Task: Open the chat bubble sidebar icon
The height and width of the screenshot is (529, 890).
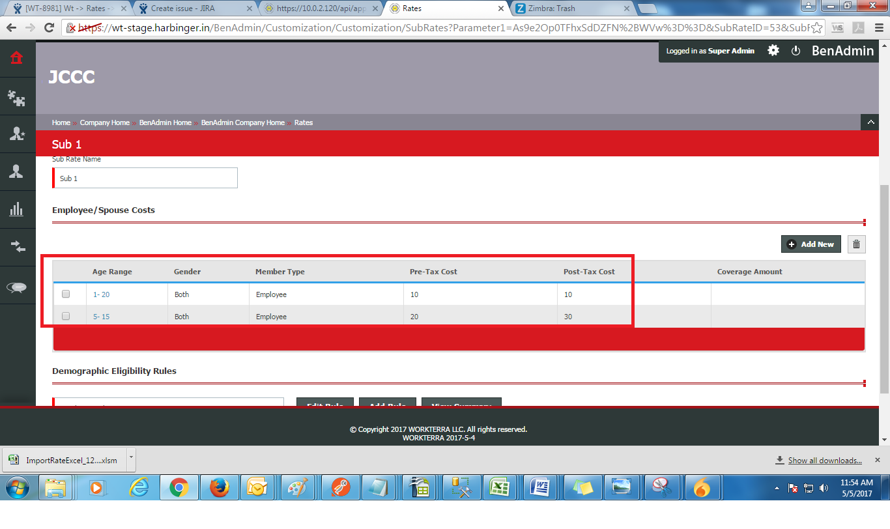Action: coord(16,287)
